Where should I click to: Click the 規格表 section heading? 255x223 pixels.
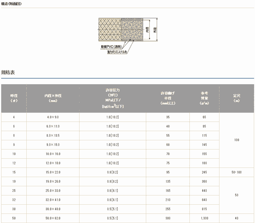tap(8, 72)
